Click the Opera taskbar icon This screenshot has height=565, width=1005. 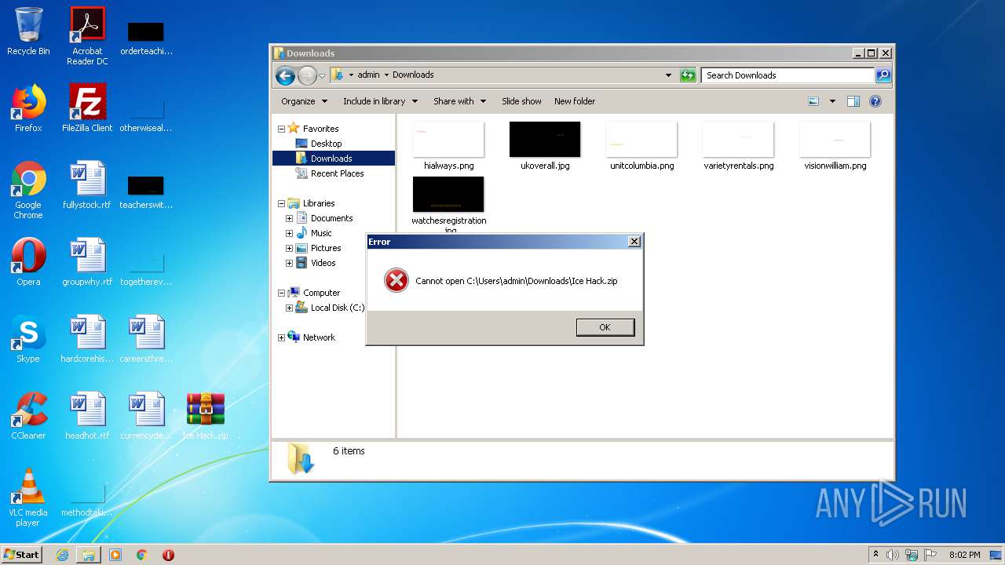(168, 555)
